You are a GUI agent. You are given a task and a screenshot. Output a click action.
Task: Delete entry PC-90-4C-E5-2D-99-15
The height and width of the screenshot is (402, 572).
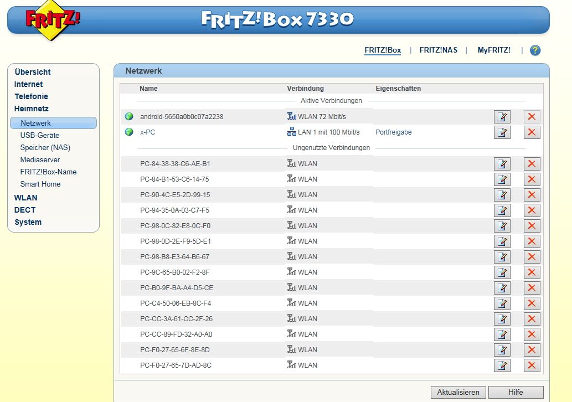tap(532, 195)
